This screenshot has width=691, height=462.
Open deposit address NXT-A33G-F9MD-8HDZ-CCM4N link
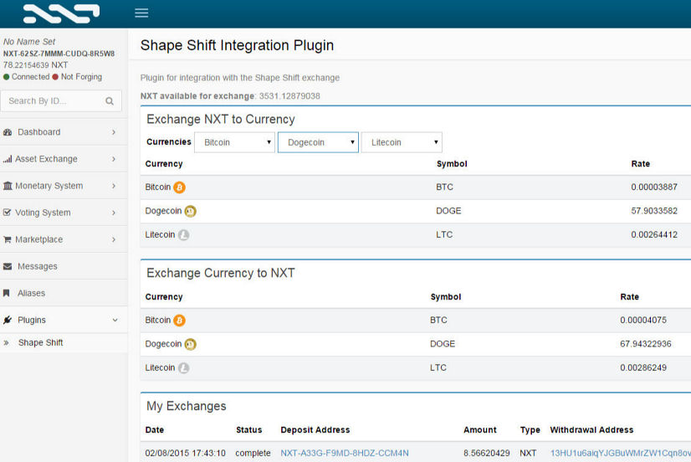pos(345,453)
